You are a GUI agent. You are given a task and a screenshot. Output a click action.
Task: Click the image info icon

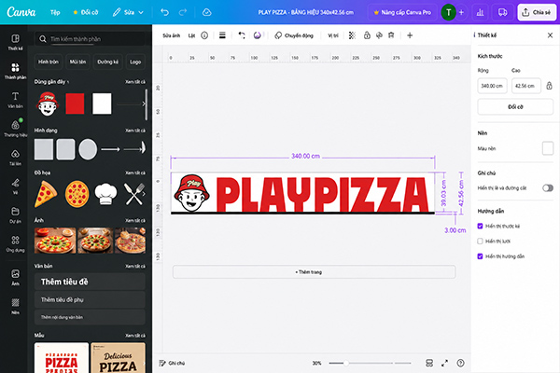[204, 35]
